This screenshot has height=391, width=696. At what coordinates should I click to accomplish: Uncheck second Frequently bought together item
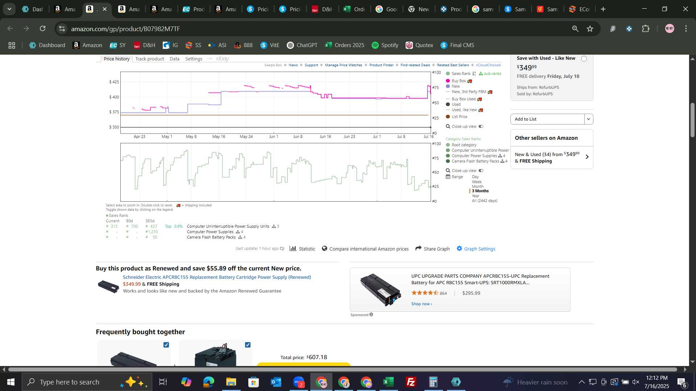(248, 345)
